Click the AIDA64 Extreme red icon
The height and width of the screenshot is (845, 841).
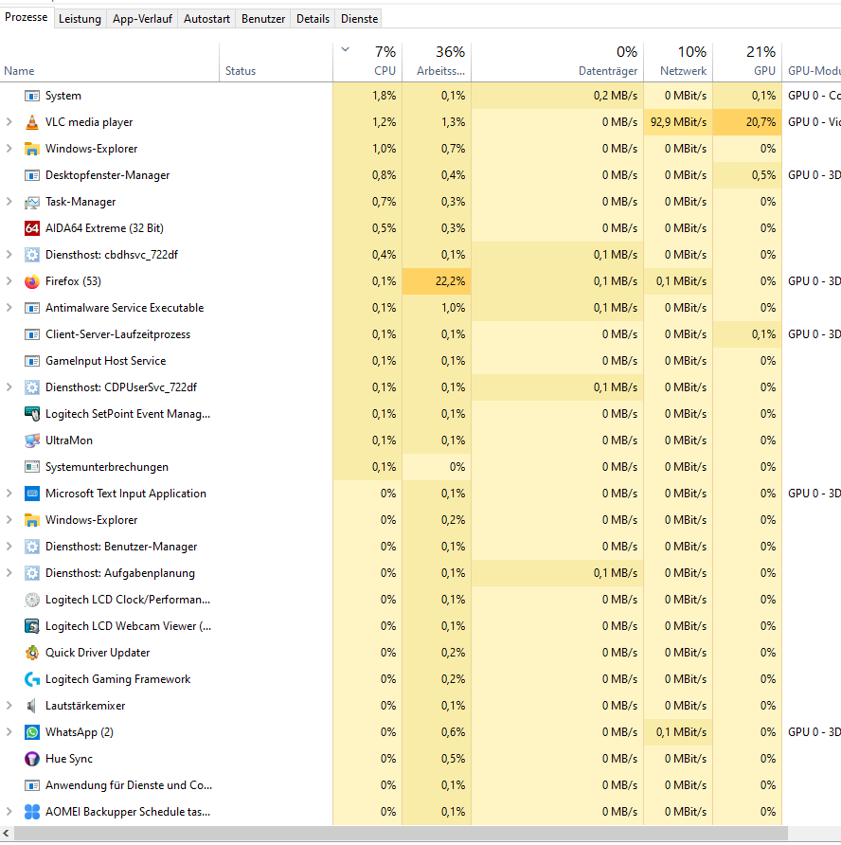pos(32,228)
